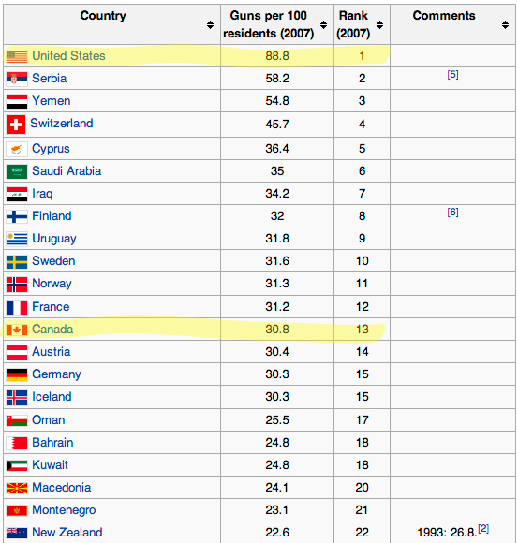Click the Montenegro flag icon
The image size is (518, 543).
pos(17,510)
